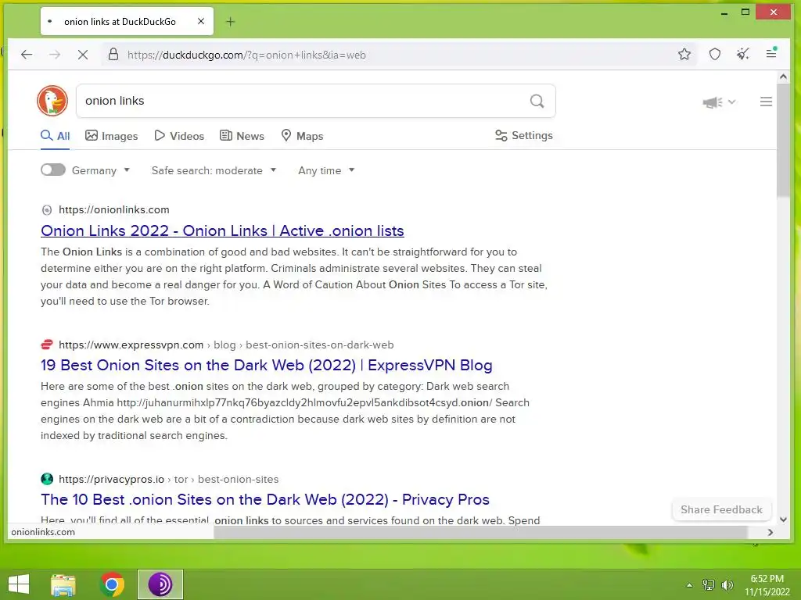Click the browser address bar URL
801x600 pixels.
(x=246, y=55)
